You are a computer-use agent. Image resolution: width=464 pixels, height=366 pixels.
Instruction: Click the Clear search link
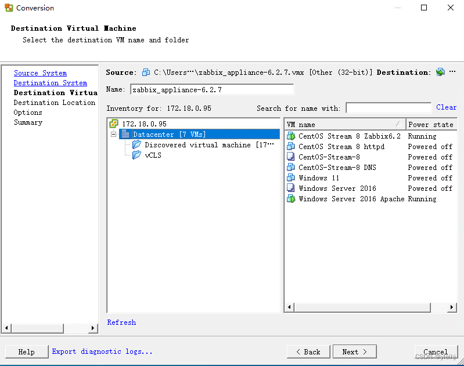(446, 107)
